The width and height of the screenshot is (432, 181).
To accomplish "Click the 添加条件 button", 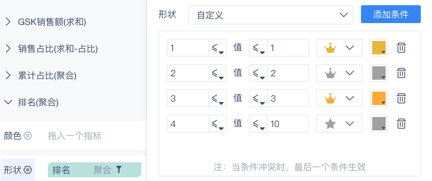I will pos(391,14).
